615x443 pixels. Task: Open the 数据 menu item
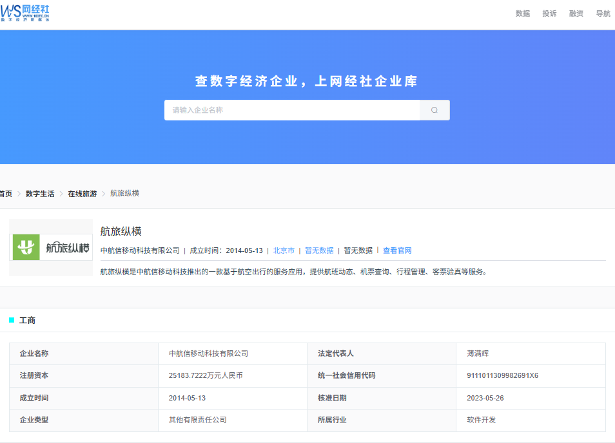(522, 14)
